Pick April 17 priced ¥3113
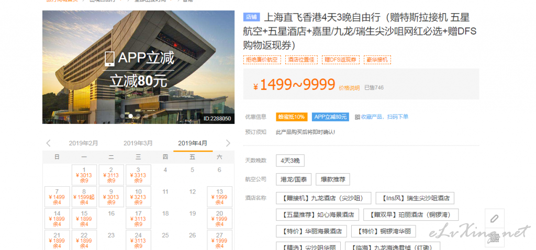Image resolution: width=536 pixels, height=250 pixels. [138, 219]
